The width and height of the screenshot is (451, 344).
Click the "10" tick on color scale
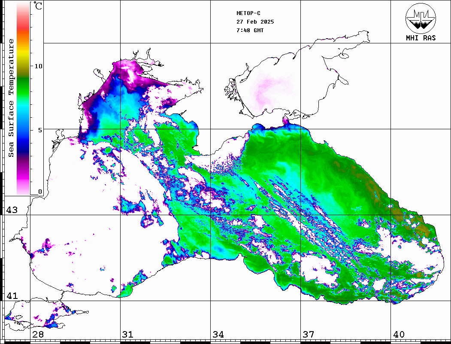(38, 66)
